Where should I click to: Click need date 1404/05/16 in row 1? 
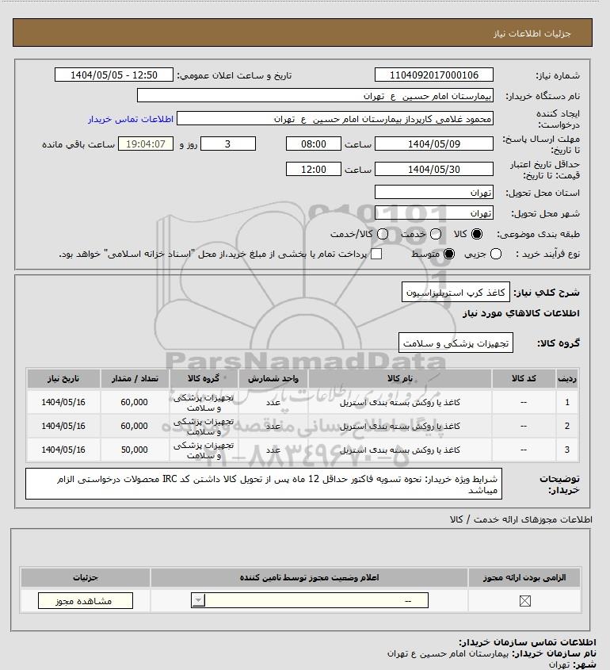(63, 402)
